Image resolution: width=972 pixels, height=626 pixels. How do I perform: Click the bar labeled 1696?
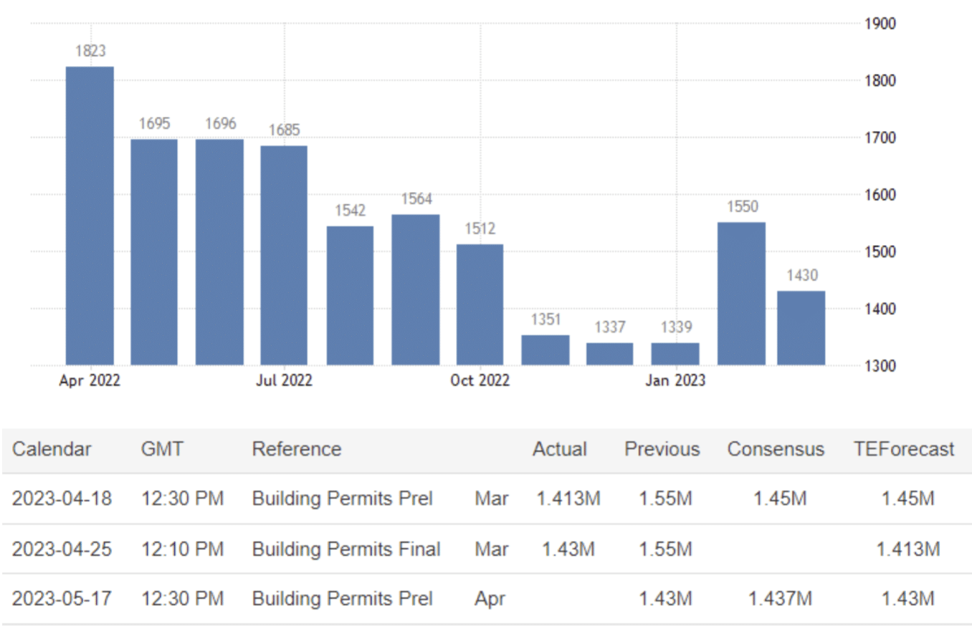(x=219, y=251)
